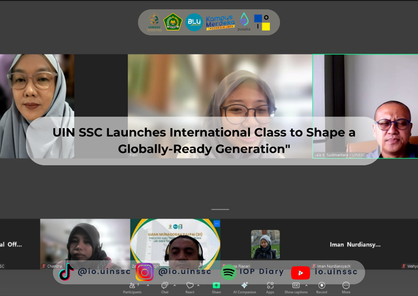418x296 pixels.
Task: Click the "Lala B. Sudimantara - UINSSC" name label
Action: (339, 155)
